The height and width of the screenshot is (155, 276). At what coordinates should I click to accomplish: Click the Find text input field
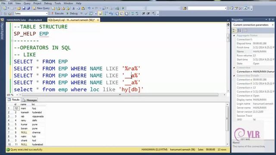click(x=206, y=8)
